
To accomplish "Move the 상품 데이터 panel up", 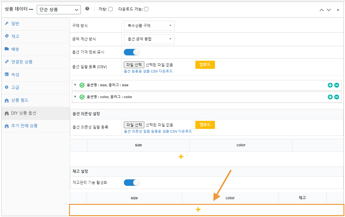I will 322,10.
